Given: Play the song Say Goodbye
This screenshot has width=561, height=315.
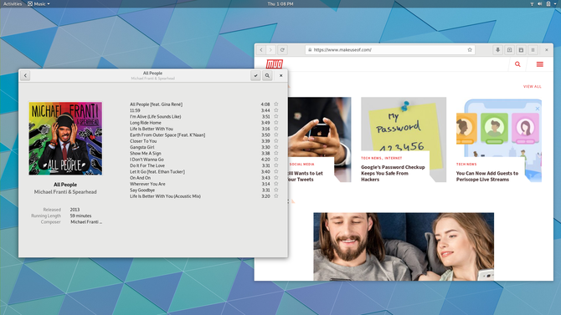Looking at the screenshot, I should pyautogui.click(x=142, y=190).
